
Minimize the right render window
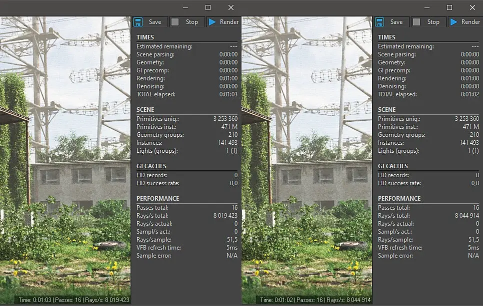point(426,7)
